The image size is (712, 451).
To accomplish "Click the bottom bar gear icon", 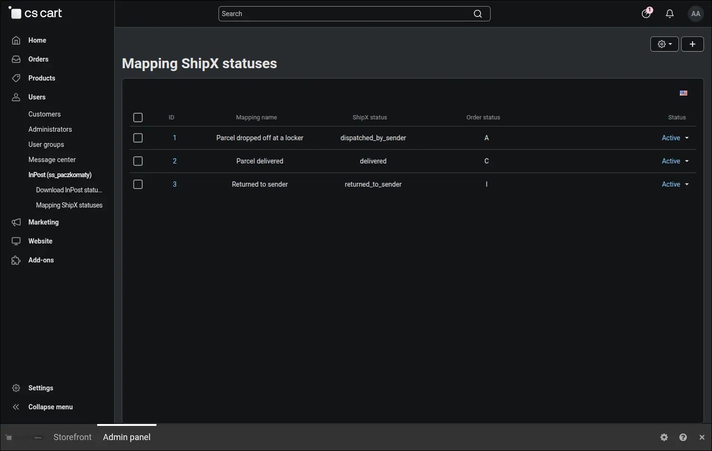I will (664, 437).
